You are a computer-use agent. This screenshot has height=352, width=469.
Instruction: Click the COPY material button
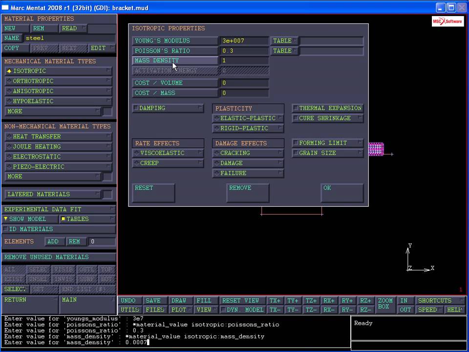(16, 48)
